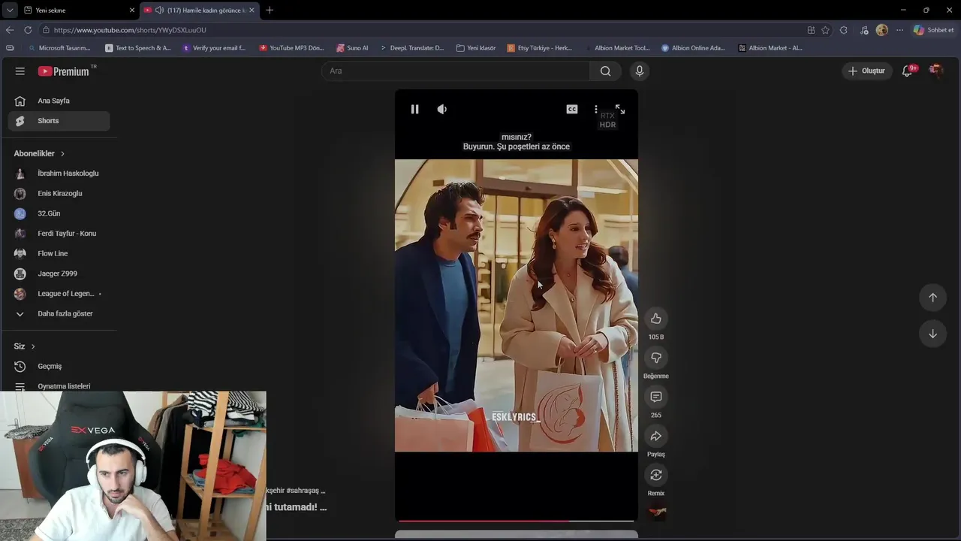Go to previous Short with up arrow
This screenshot has width=961, height=541.
click(932, 297)
